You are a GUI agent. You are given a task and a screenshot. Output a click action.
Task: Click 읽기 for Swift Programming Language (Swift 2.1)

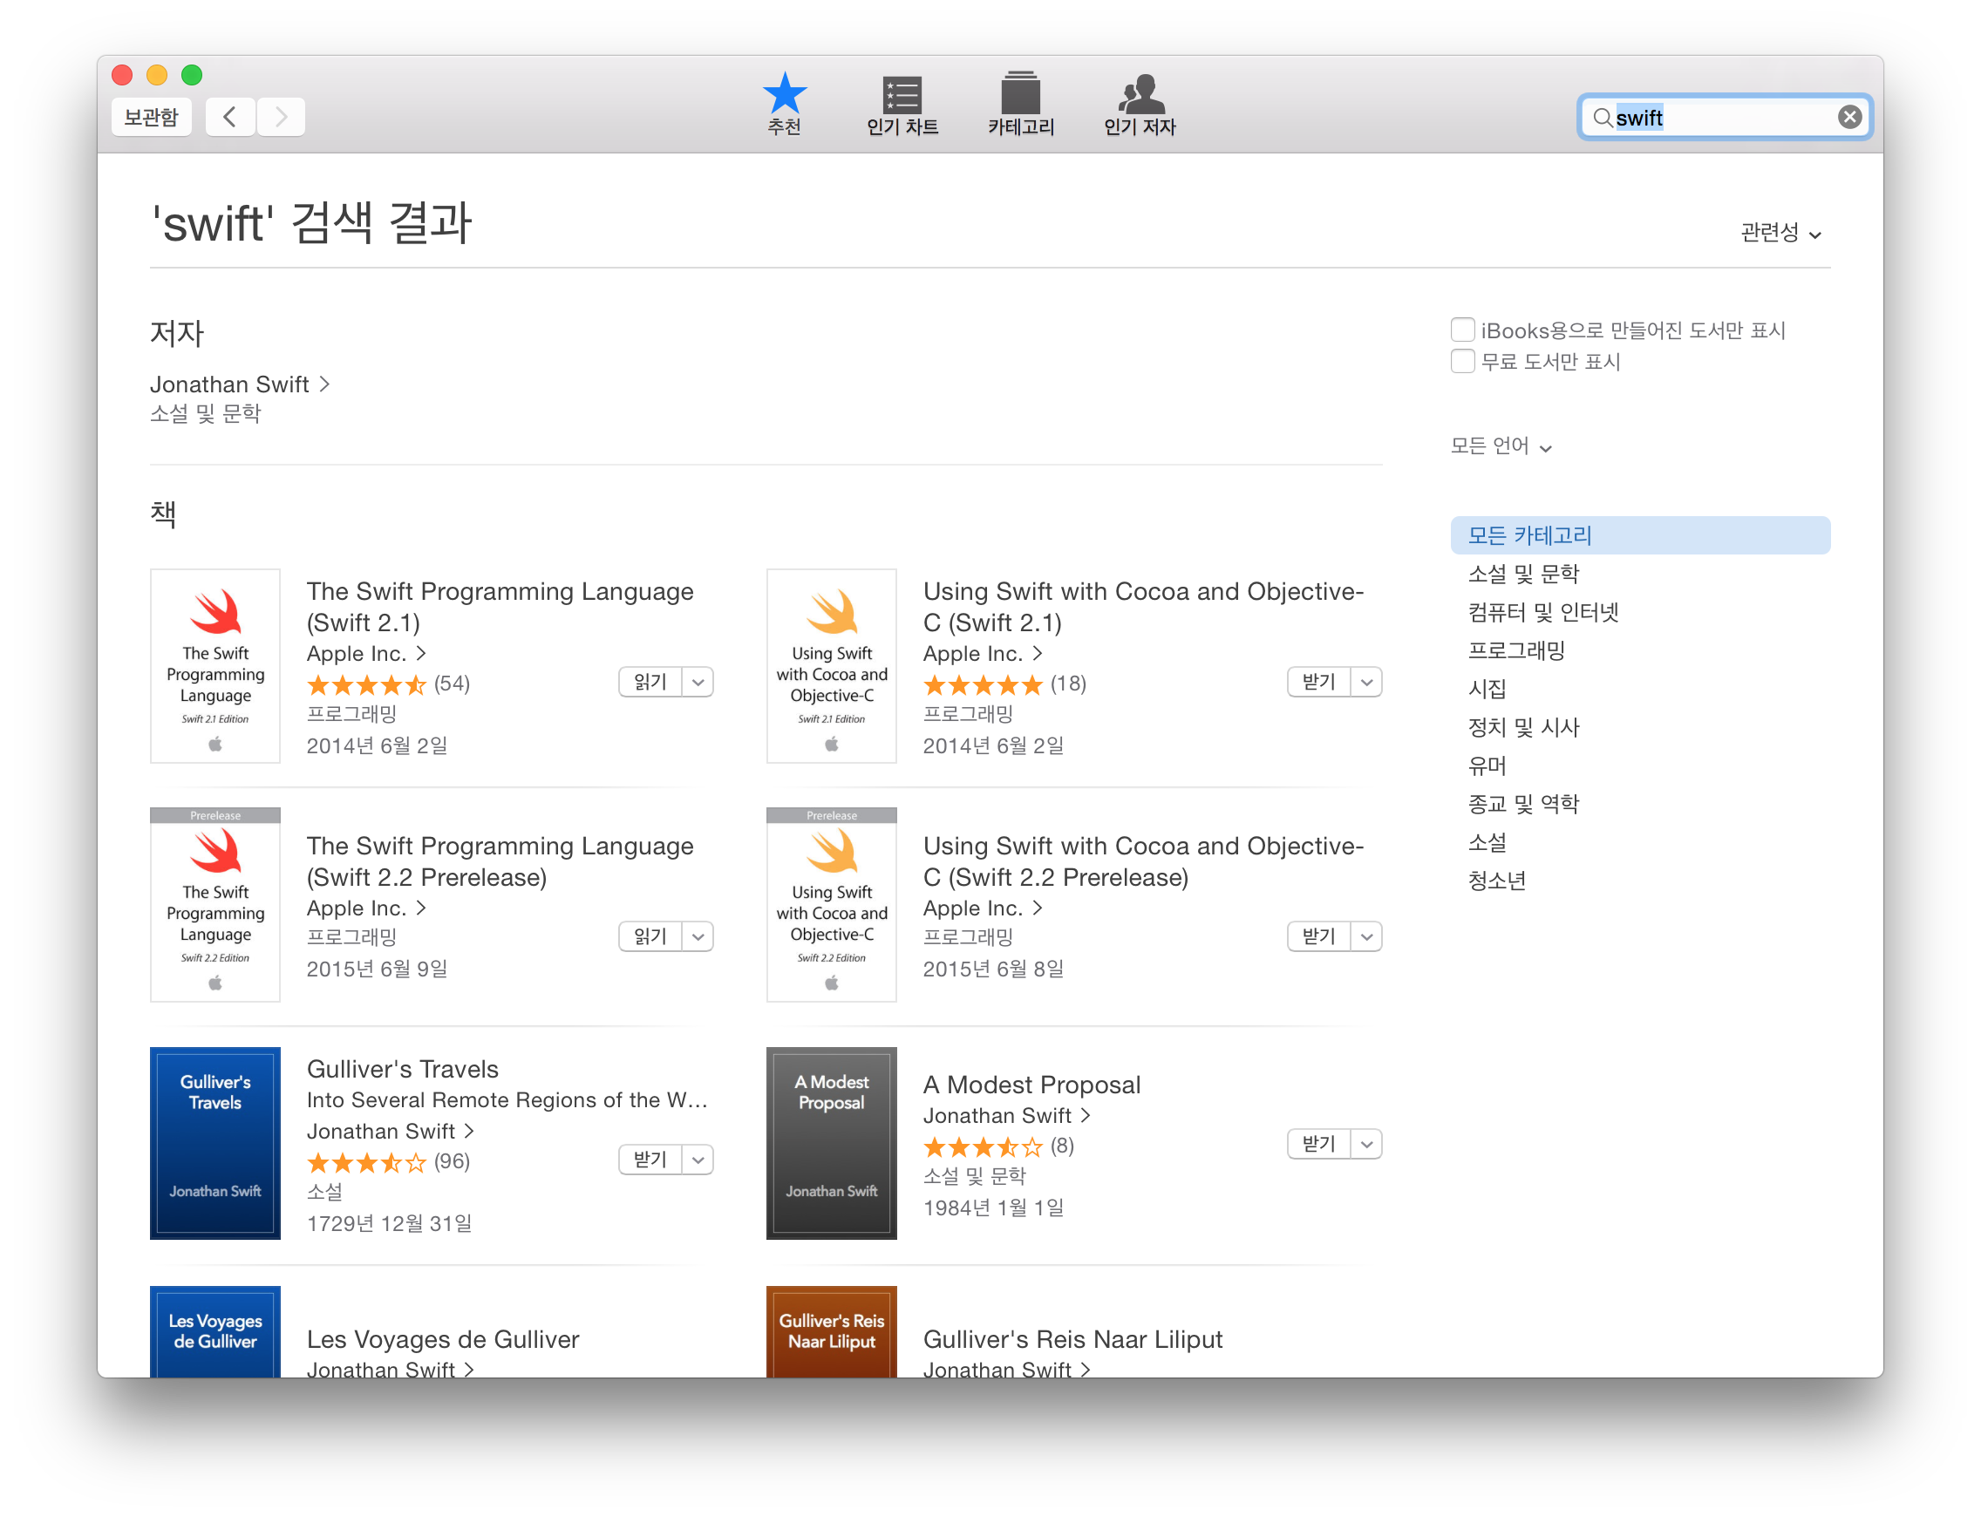tap(650, 682)
